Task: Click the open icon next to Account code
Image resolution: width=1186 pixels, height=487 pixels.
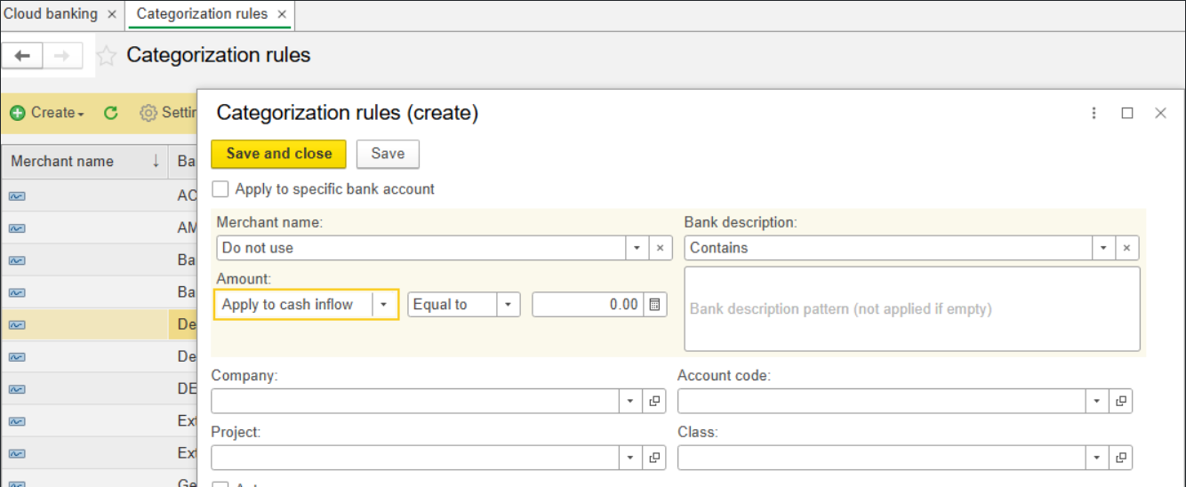Action: click(1121, 402)
